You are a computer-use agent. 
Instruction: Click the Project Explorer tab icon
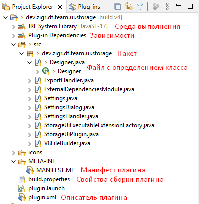tap(6, 7)
